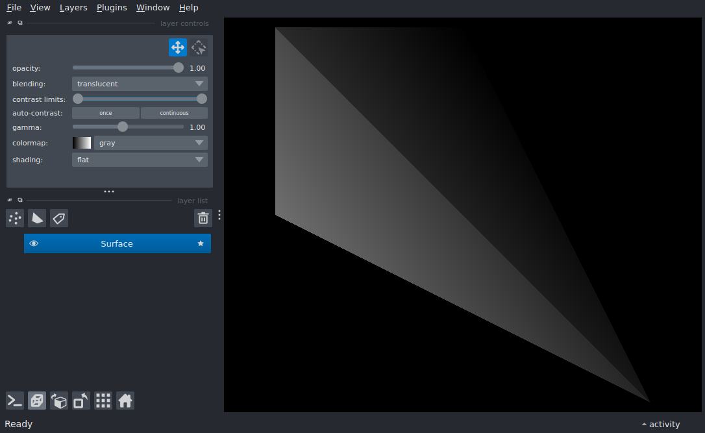Float the layer list dock panel
This screenshot has width=705, height=433.
(19, 200)
